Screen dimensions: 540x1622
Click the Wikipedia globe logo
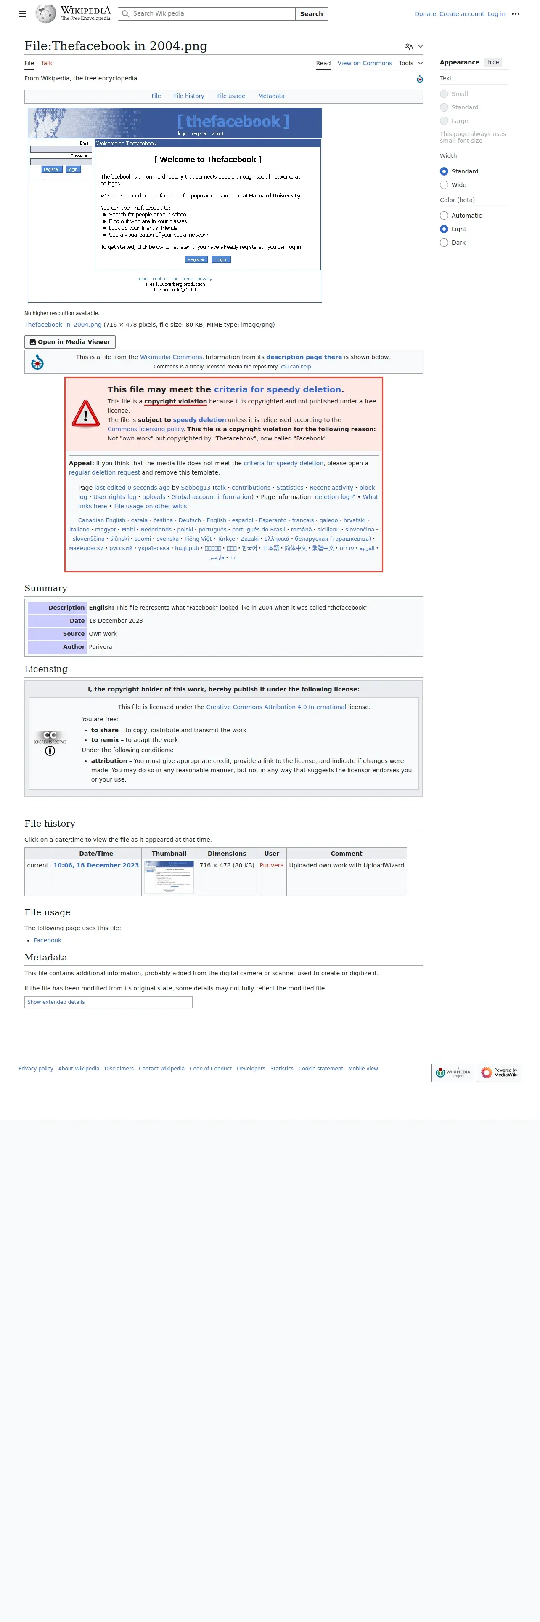(x=45, y=13)
